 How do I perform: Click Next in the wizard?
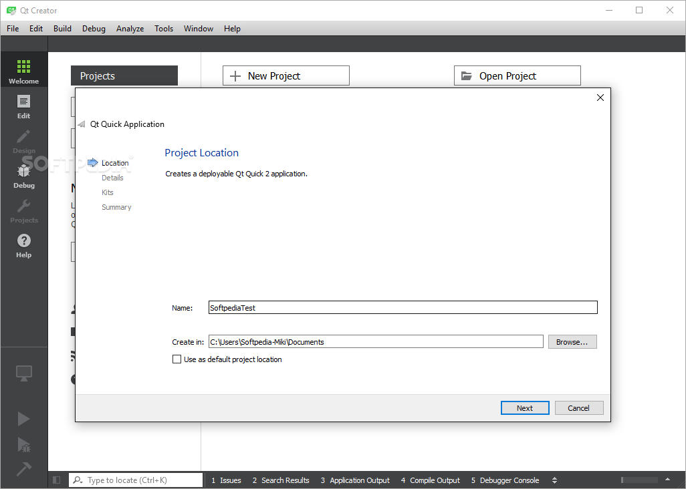point(525,407)
